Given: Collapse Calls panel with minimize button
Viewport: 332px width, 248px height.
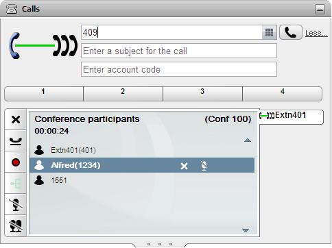Looking at the screenshot, I should (x=320, y=10).
